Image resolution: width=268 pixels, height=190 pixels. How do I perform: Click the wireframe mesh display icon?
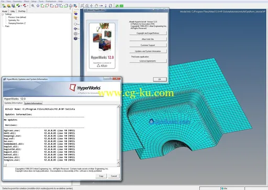tap(76, 34)
